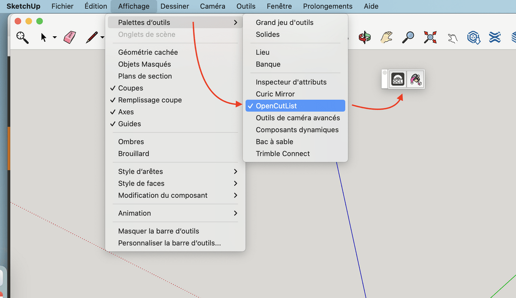Open the OCL OpenCutList toolbar button
Image resolution: width=516 pixels, height=298 pixels.
(x=398, y=79)
